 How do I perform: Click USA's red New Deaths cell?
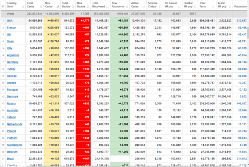point(84,20)
